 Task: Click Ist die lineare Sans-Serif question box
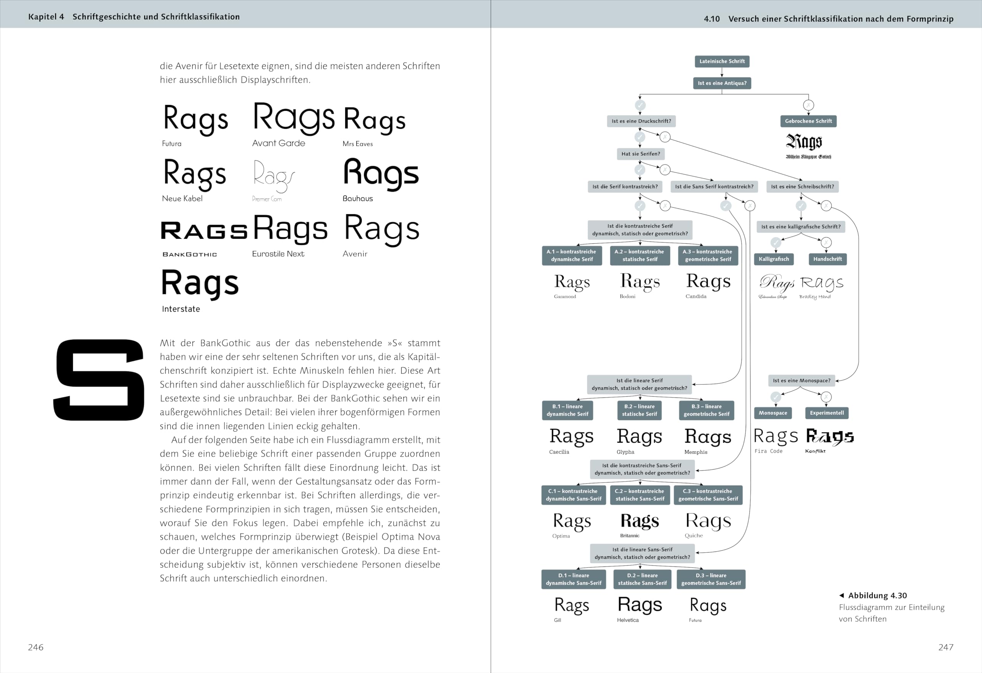pyautogui.click(x=642, y=553)
